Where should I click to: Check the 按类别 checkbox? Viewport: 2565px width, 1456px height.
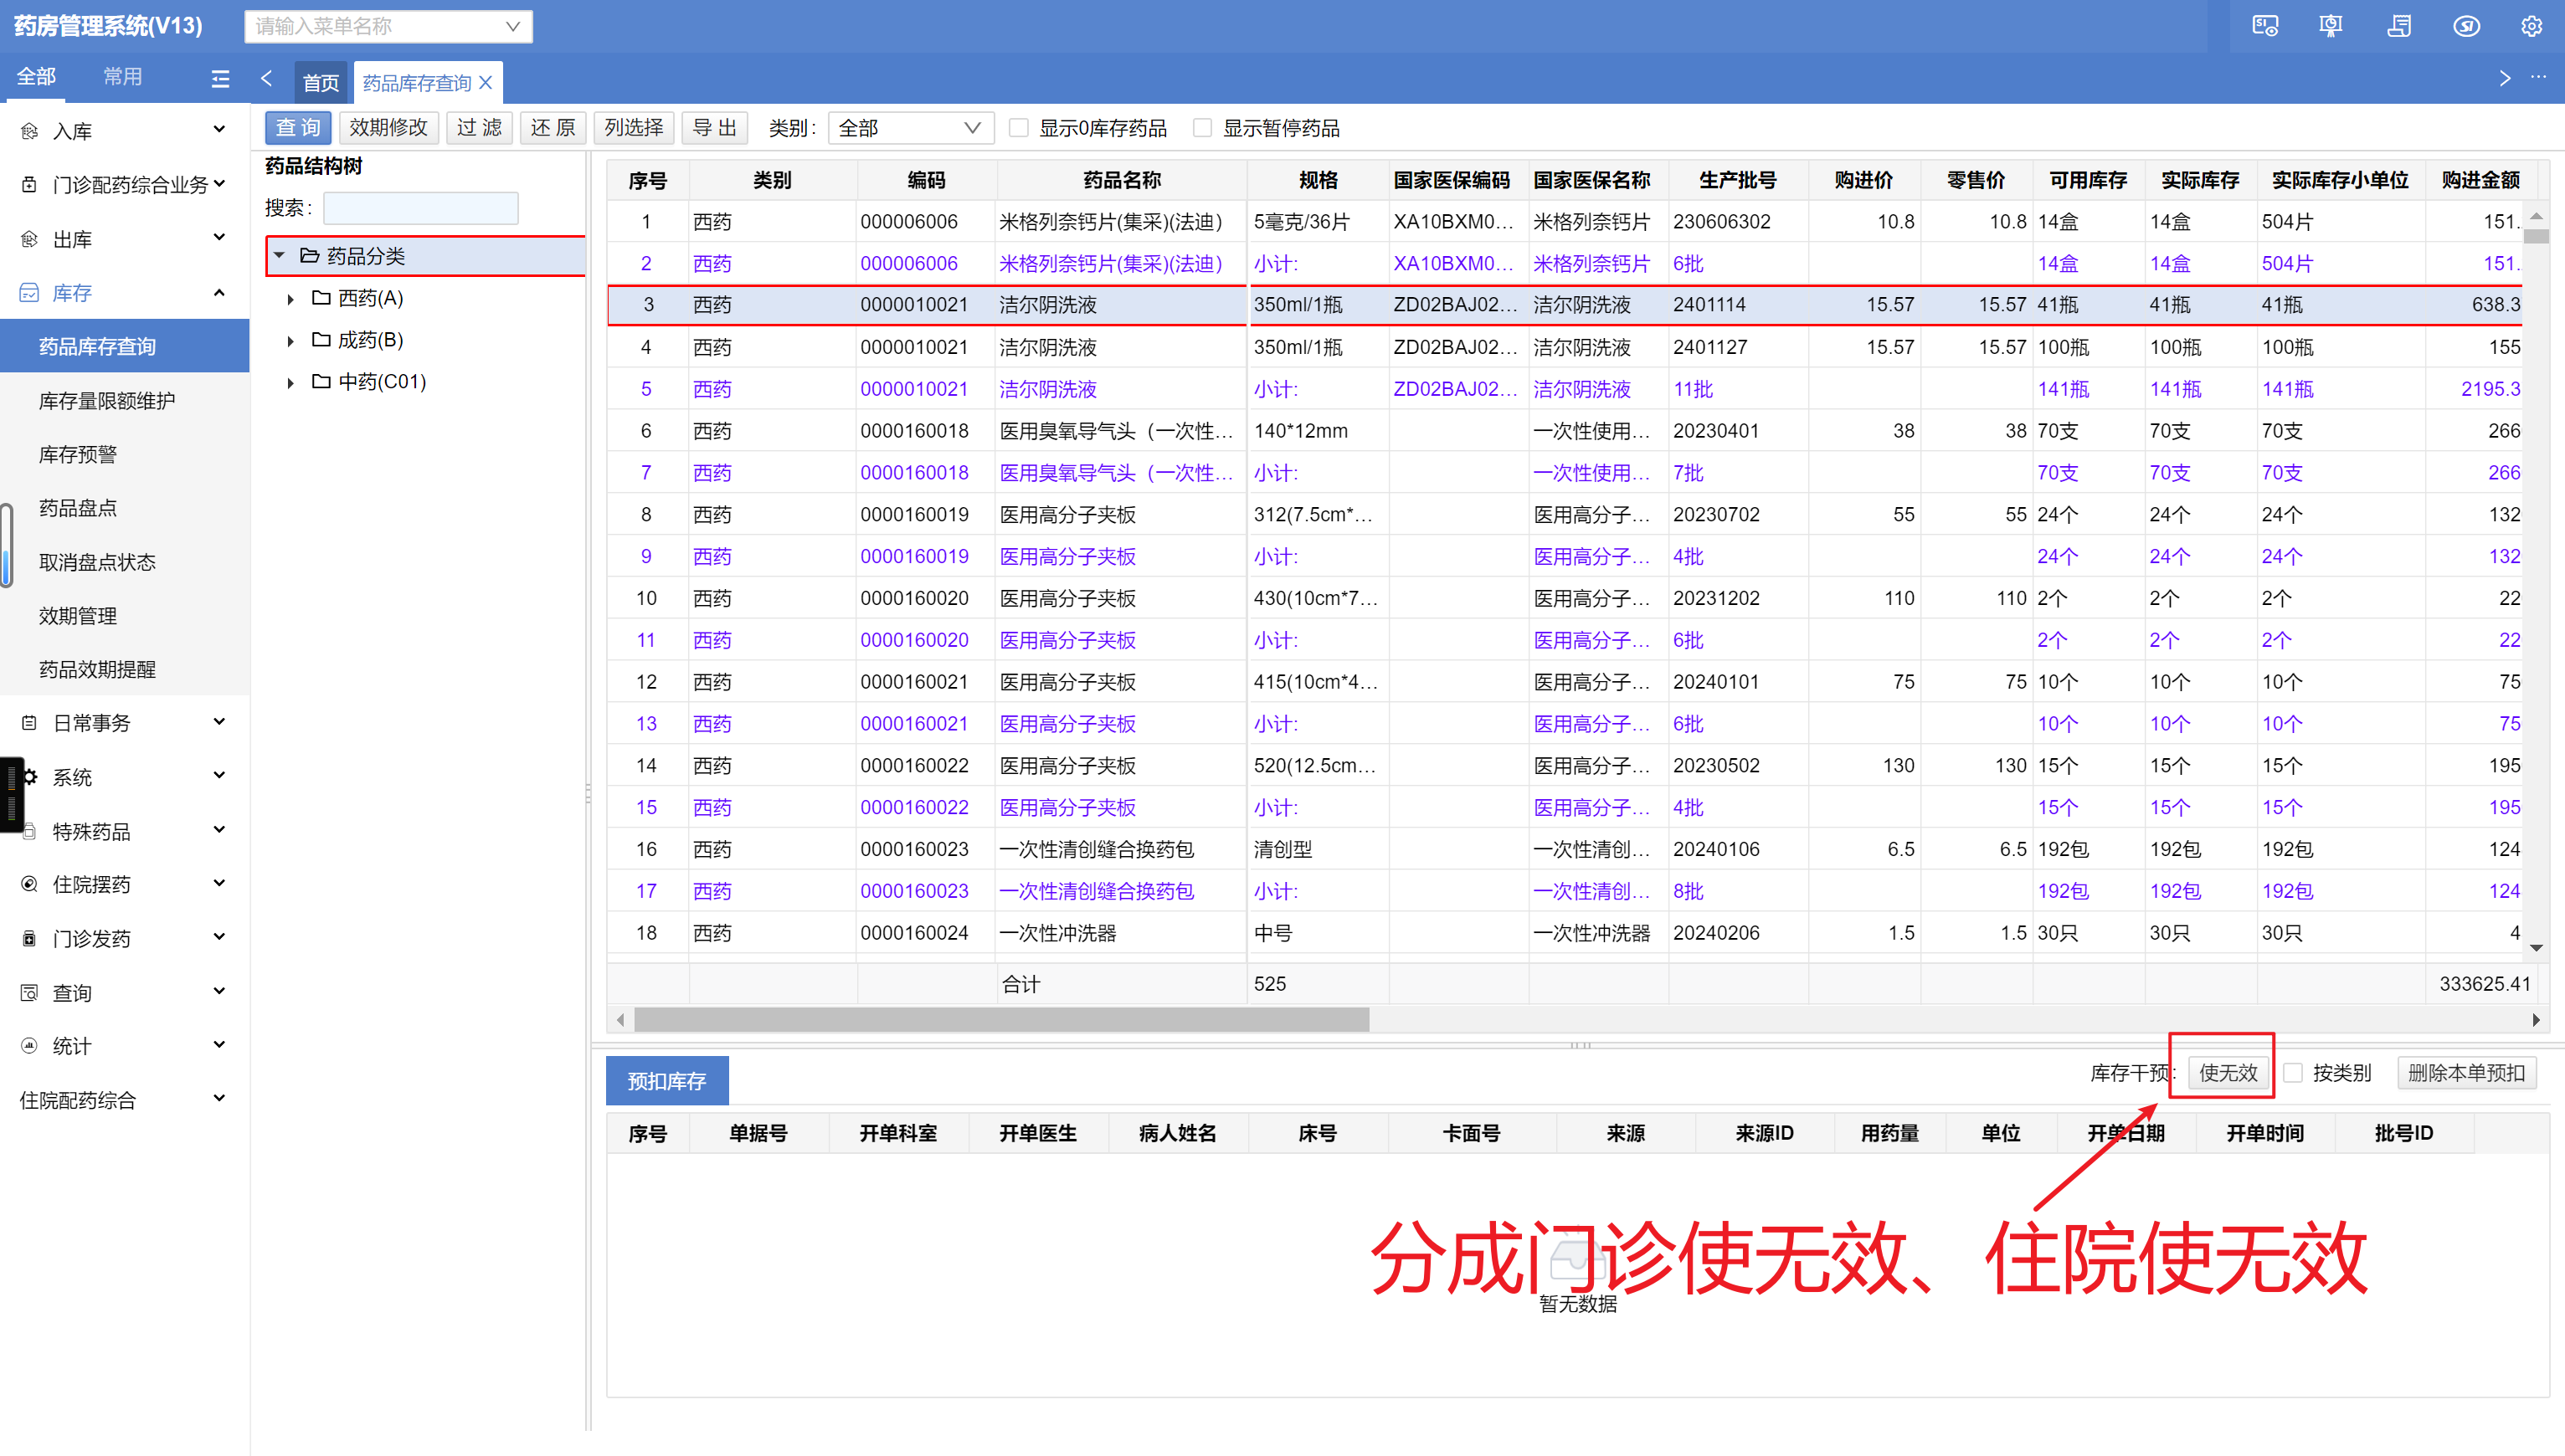click(2293, 1073)
